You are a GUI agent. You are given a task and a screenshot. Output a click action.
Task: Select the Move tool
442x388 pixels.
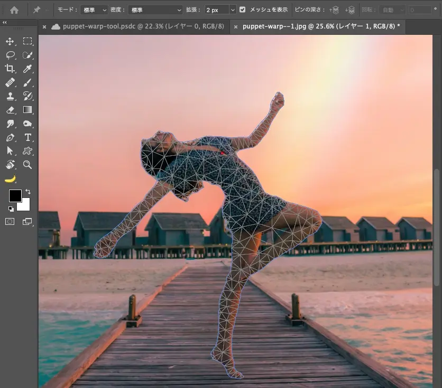coord(10,41)
